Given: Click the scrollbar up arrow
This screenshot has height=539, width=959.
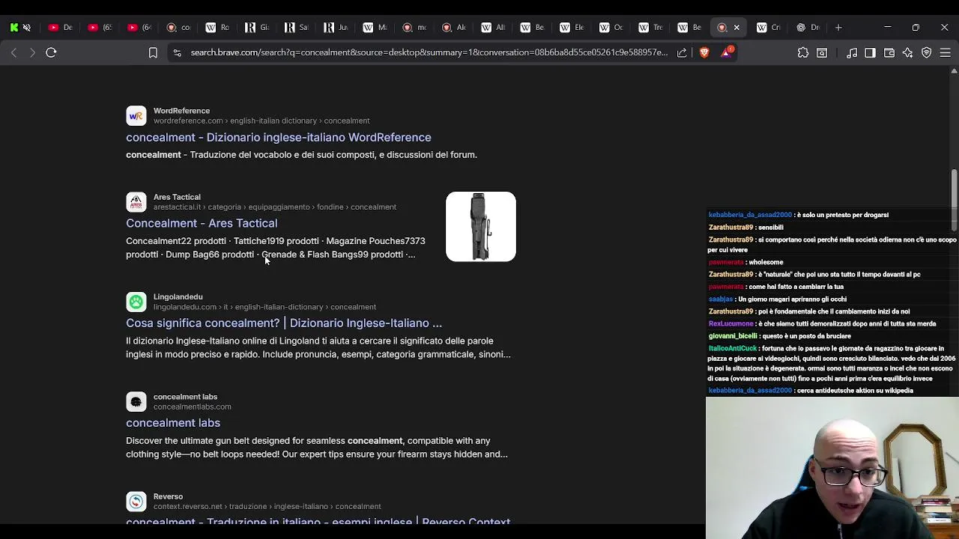Looking at the screenshot, I should (954, 71).
